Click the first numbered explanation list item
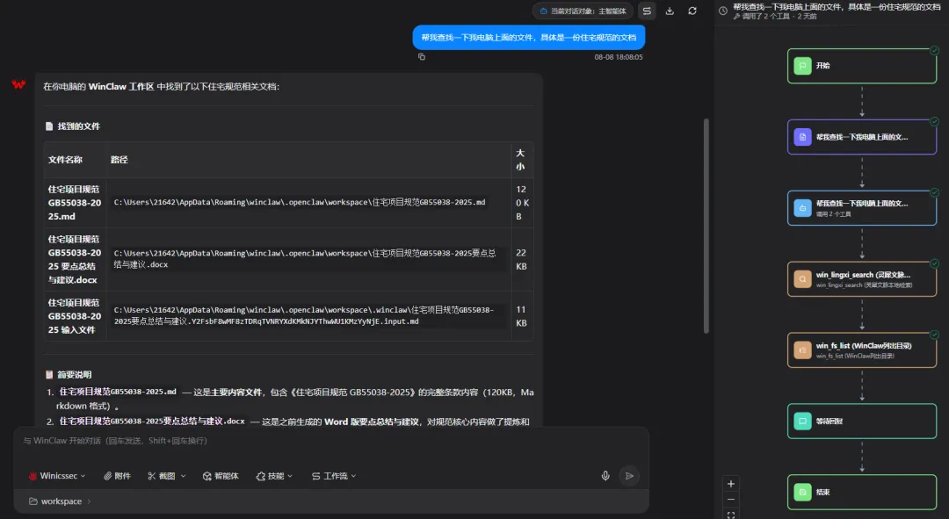Image resolution: width=949 pixels, height=519 pixels. point(291,400)
